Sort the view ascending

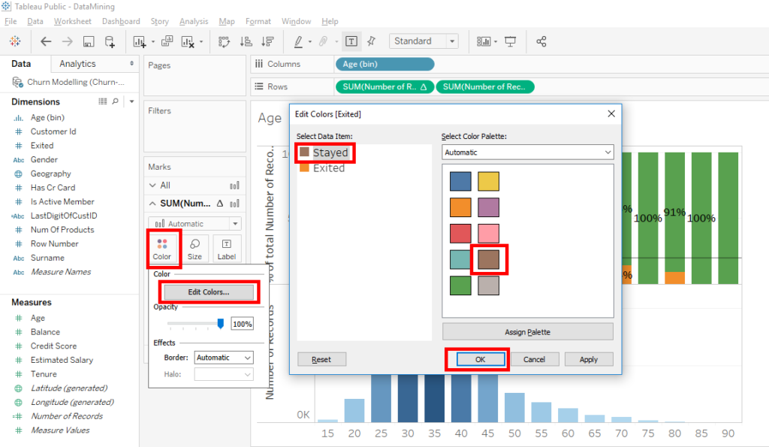(x=246, y=41)
